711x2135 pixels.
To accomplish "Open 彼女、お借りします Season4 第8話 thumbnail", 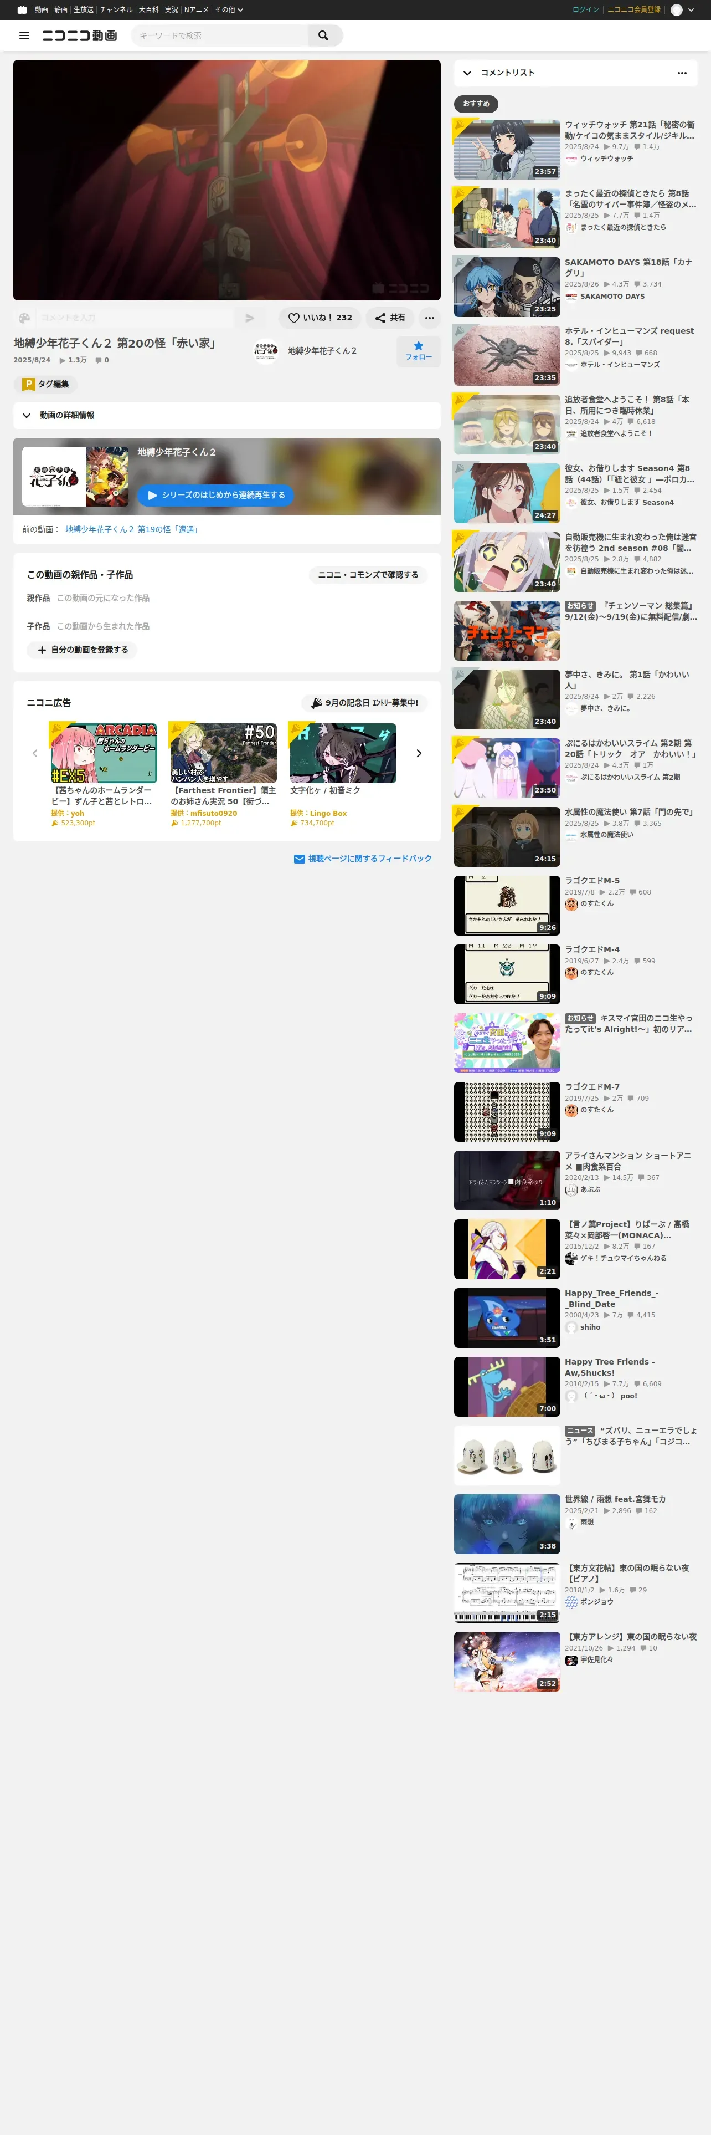I will (x=507, y=493).
